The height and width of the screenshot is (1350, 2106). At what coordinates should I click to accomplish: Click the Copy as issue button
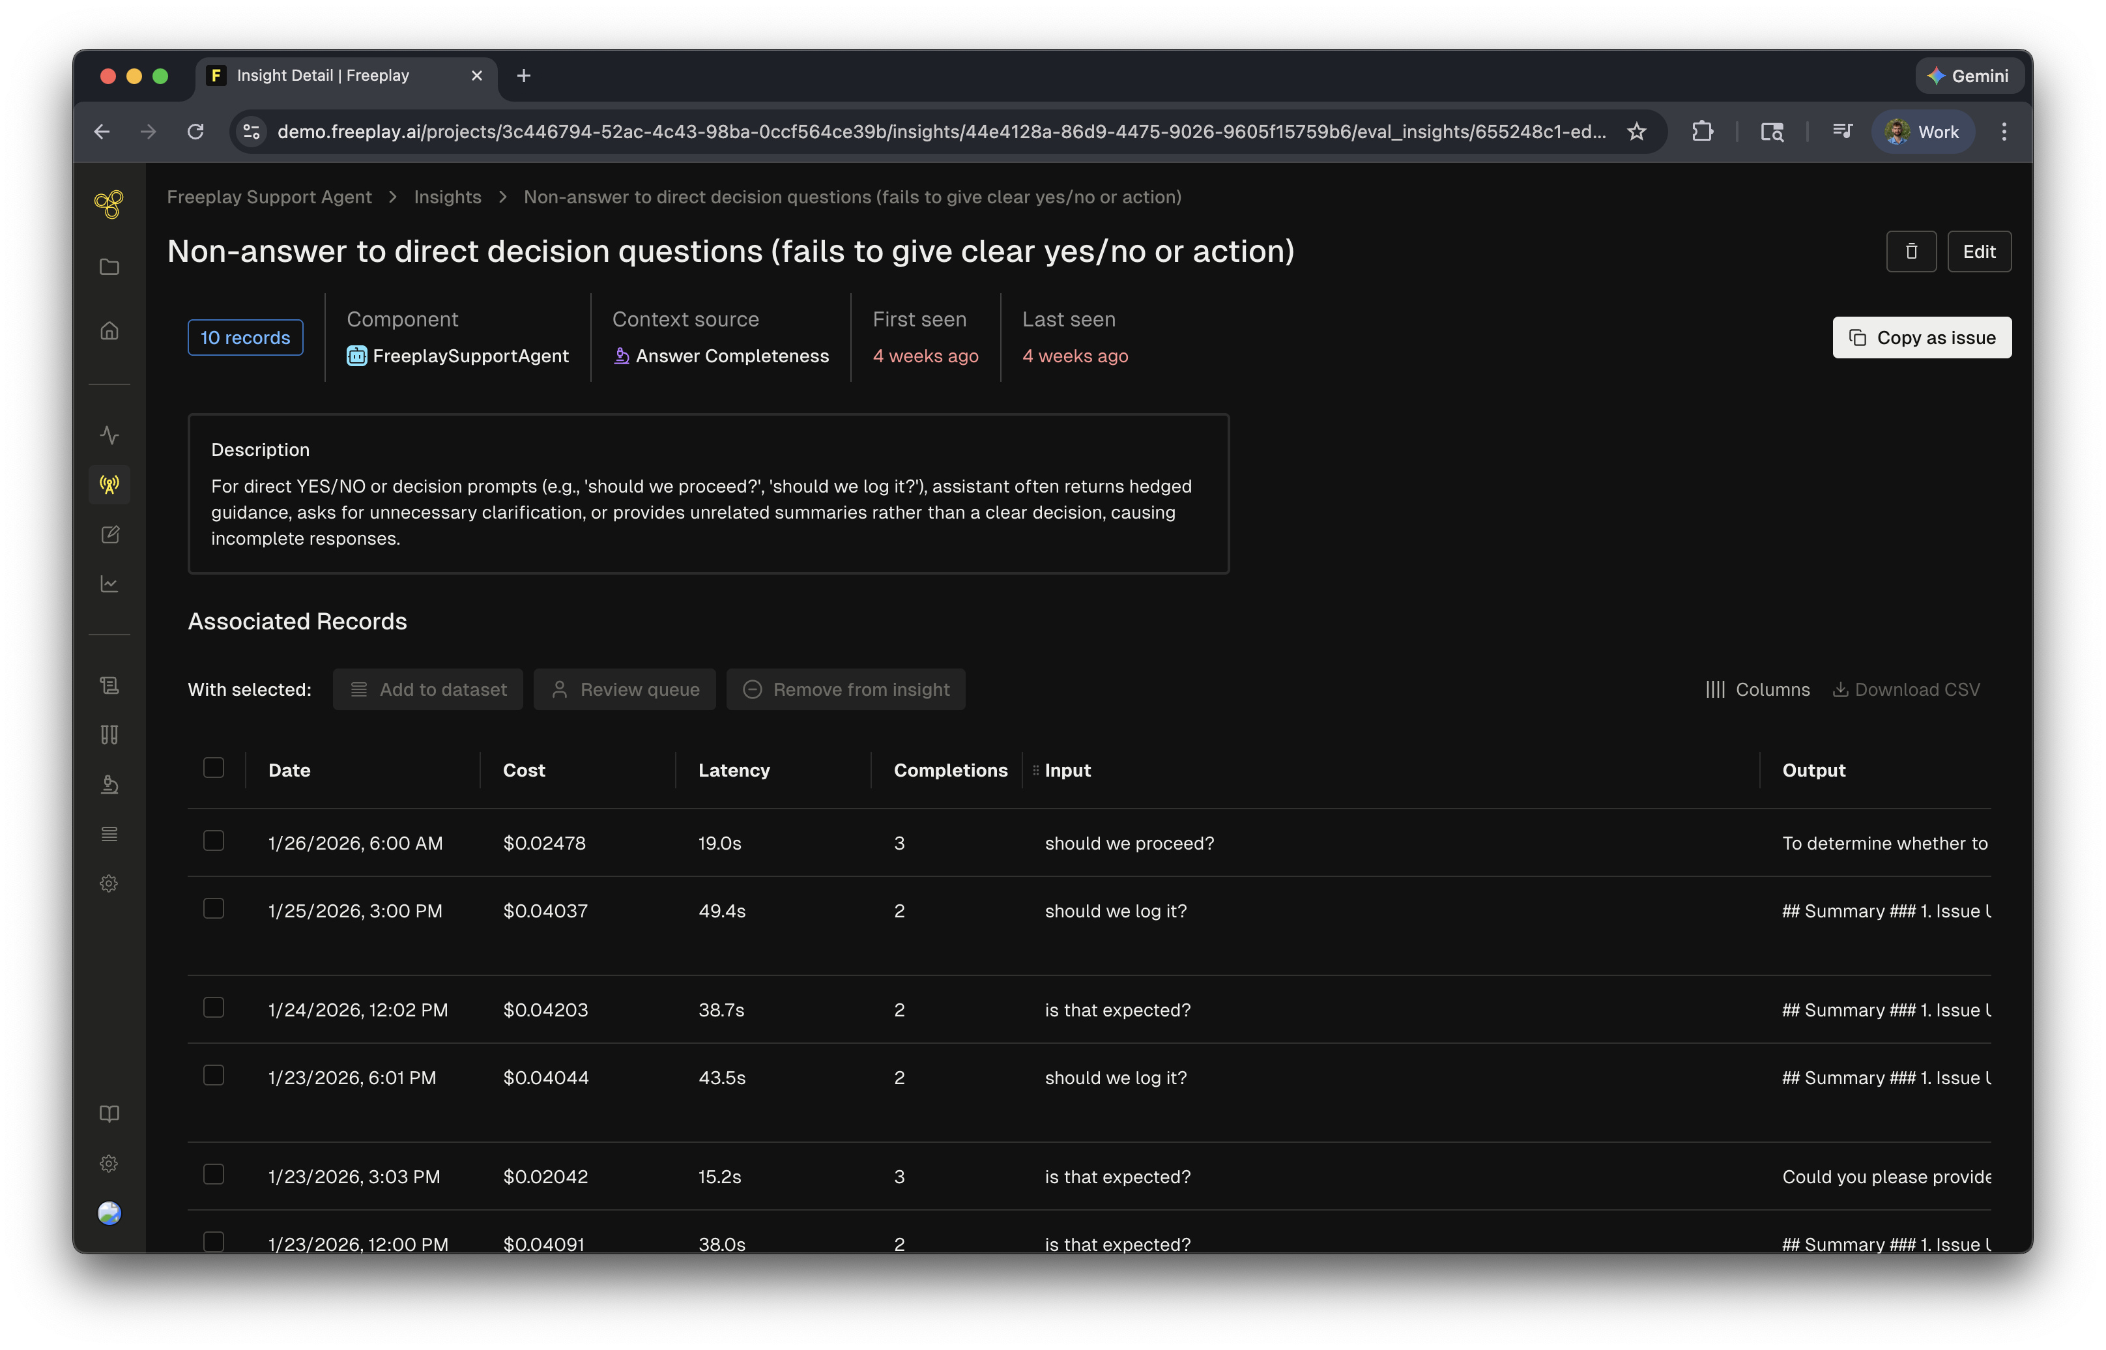(x=1921, y=337)
